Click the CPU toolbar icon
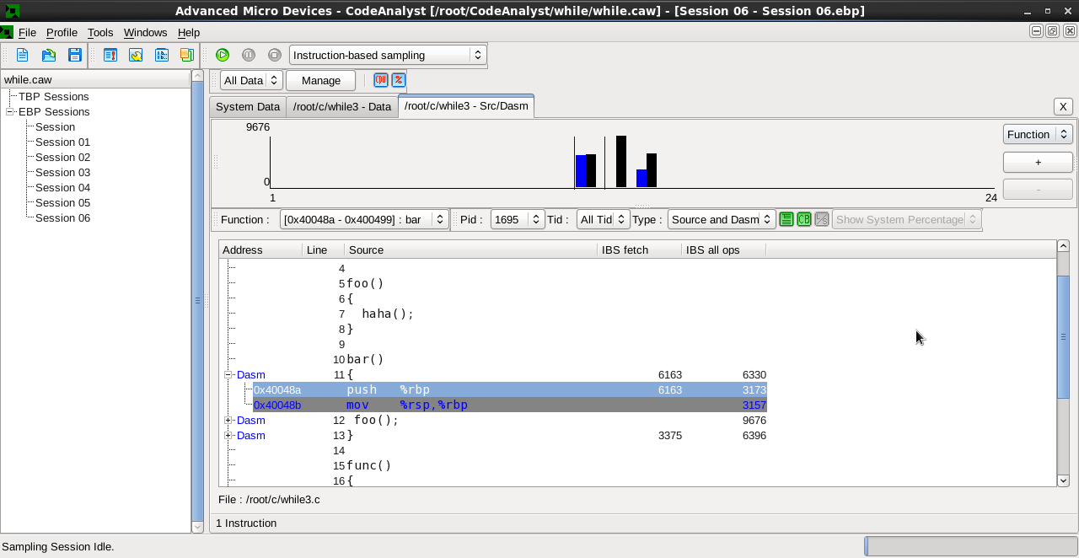Image resolution: width=1079 pixels, height=558 pixels. tap(381, 80)
